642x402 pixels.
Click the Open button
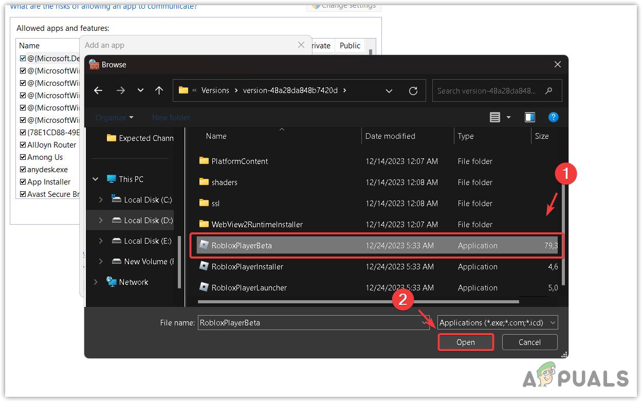(x=466, y=342)
